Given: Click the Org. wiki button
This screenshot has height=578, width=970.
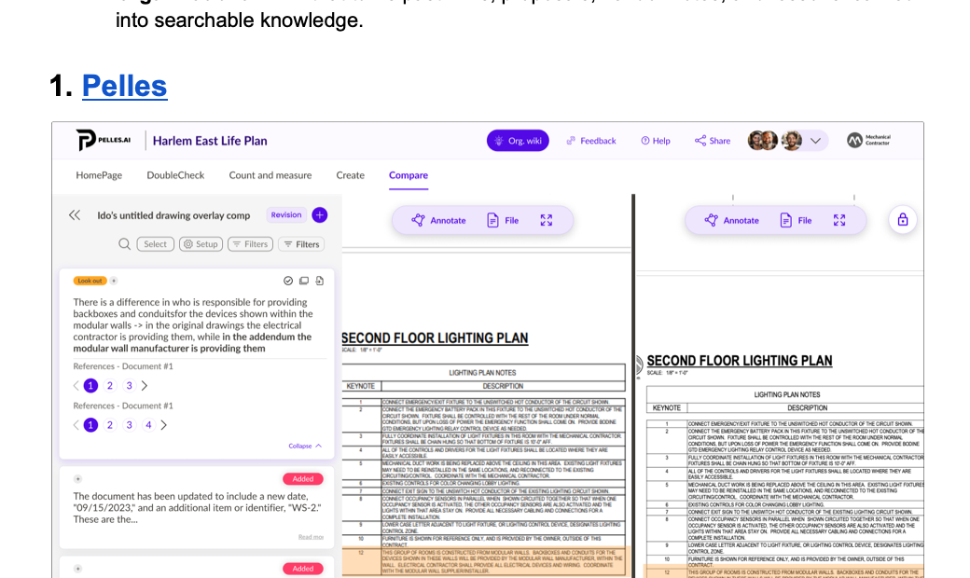Looking at the screenshot, I should 518,141.
